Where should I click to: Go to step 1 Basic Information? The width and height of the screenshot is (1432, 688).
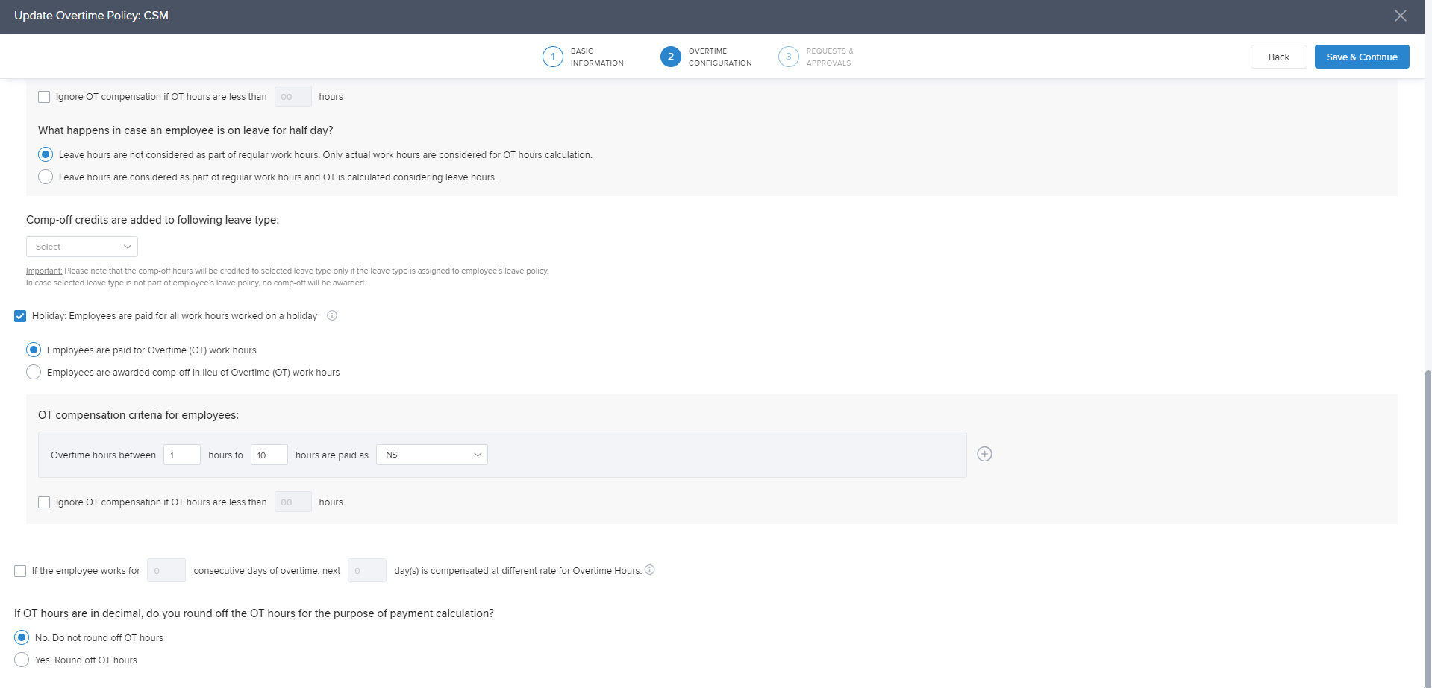[552, 57]
